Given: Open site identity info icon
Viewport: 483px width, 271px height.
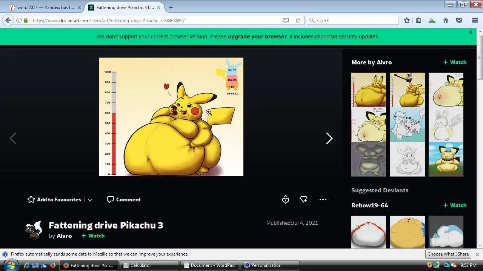Looking at the screenshot, I should (x=19, y=21).
